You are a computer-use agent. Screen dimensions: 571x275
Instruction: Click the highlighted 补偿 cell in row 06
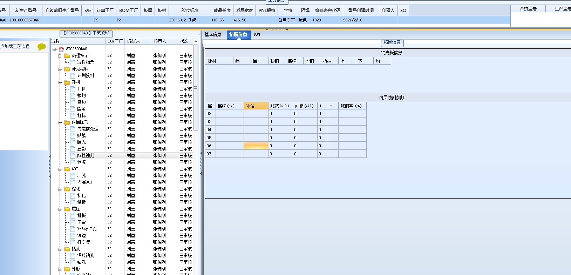tap(256, 146)
